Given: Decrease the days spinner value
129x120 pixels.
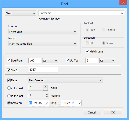Looking at the screenshot, I should click(46, 89).
